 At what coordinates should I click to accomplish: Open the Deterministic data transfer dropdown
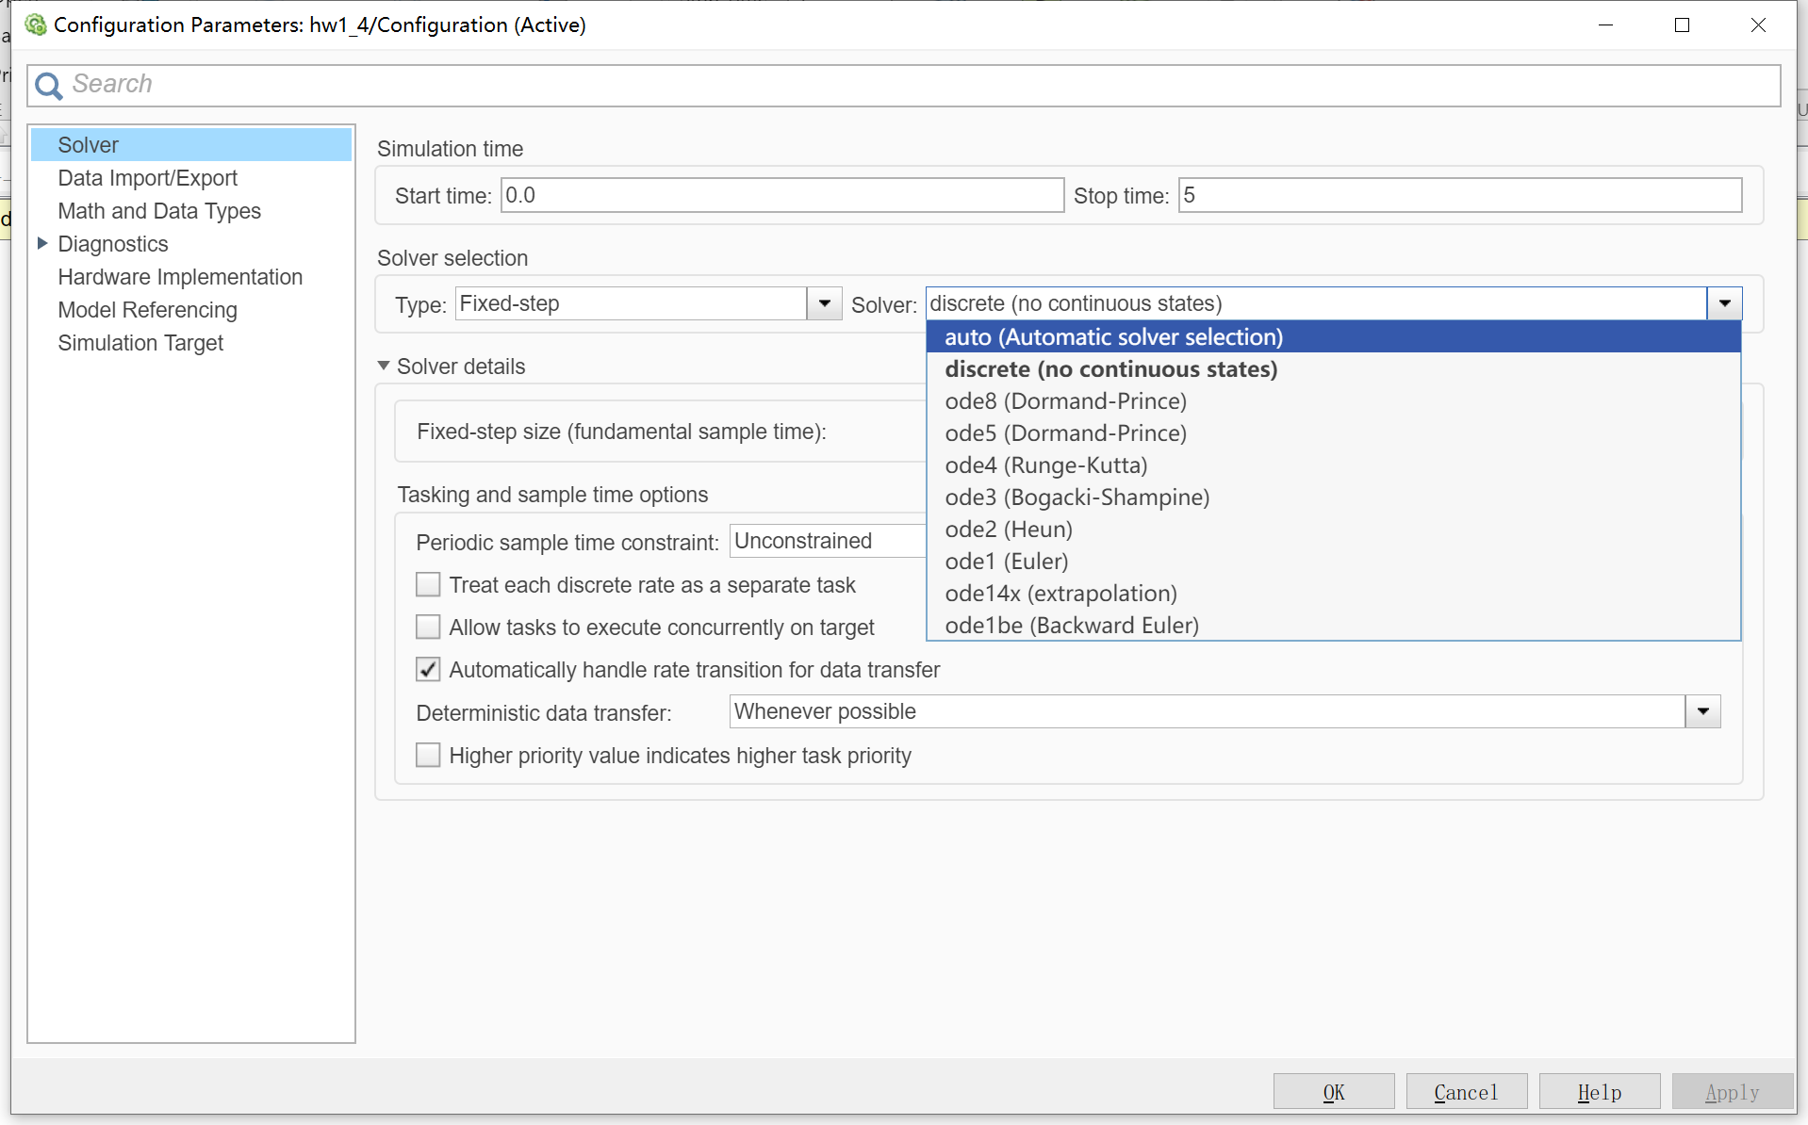[x=1702, y=711]
